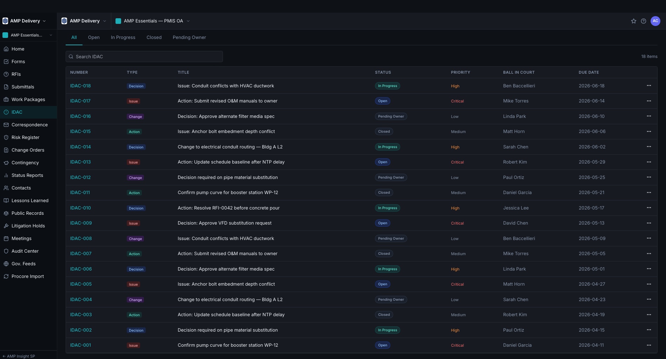
Task: Click title 'Confirm pump curve' for IDAC-011
Action: (228, 193)
